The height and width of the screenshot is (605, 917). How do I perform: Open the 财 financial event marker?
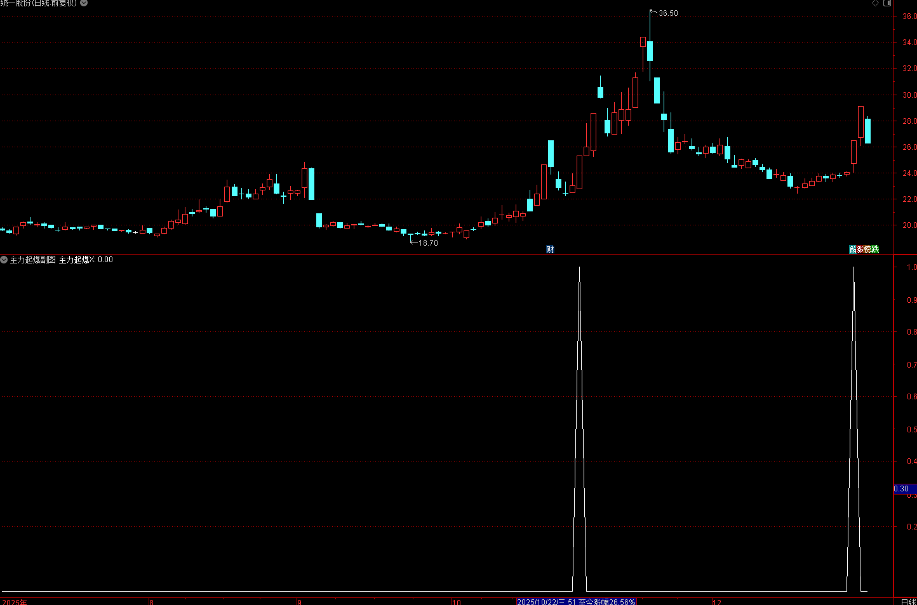click(550, 249)
